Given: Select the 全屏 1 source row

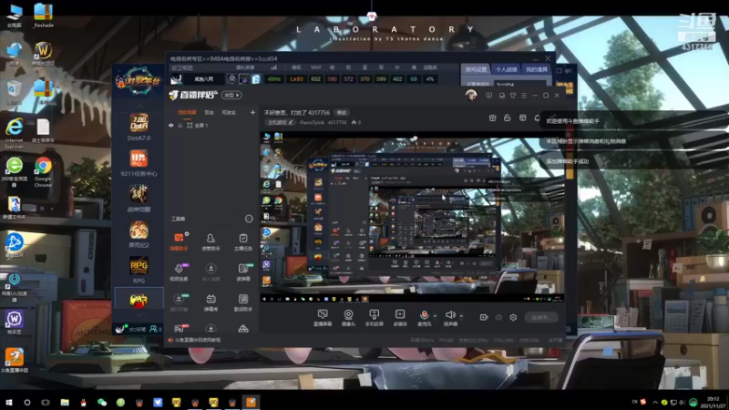Looking at the screenshot, I should (211, 126).
